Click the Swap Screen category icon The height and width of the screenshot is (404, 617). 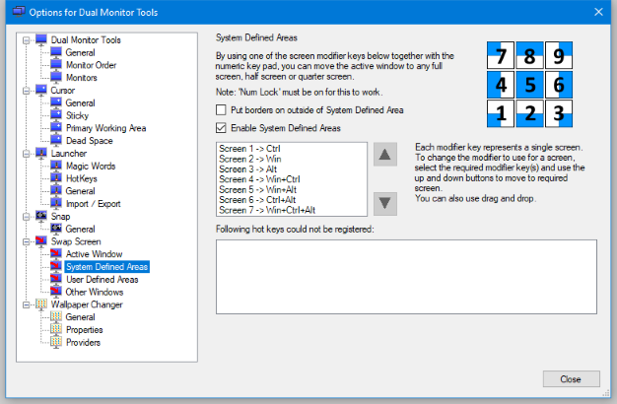click(41, 241)
